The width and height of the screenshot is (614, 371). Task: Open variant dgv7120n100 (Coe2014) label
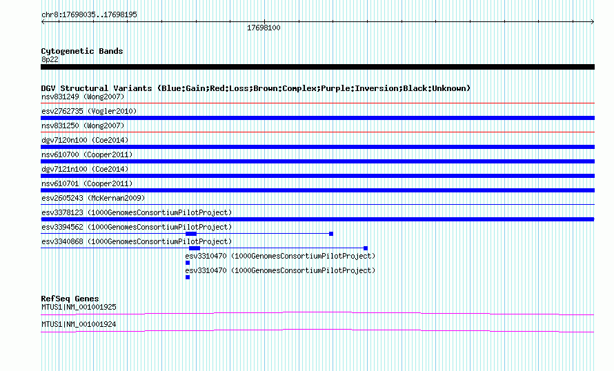coord(85,140)
